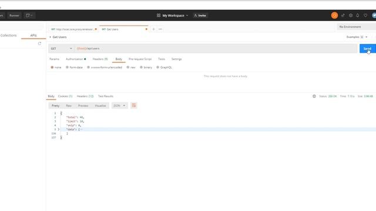This screenshot has width=376, height=211.
Task: Switch response view to Preview
Action: point(83,105)
